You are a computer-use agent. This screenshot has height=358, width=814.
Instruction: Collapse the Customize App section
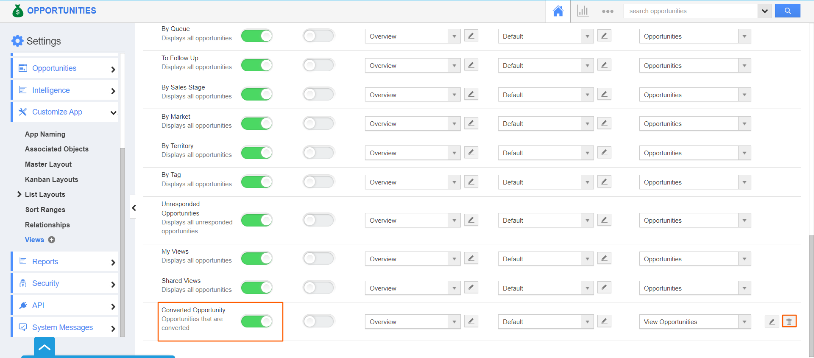64,112
